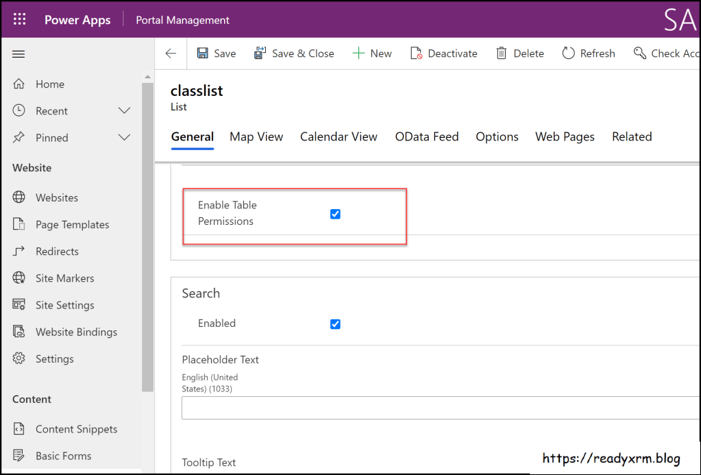The image size is (701, 475).
Task: Expand the Recent chevron in sidebar
Action: coord(124,111)
